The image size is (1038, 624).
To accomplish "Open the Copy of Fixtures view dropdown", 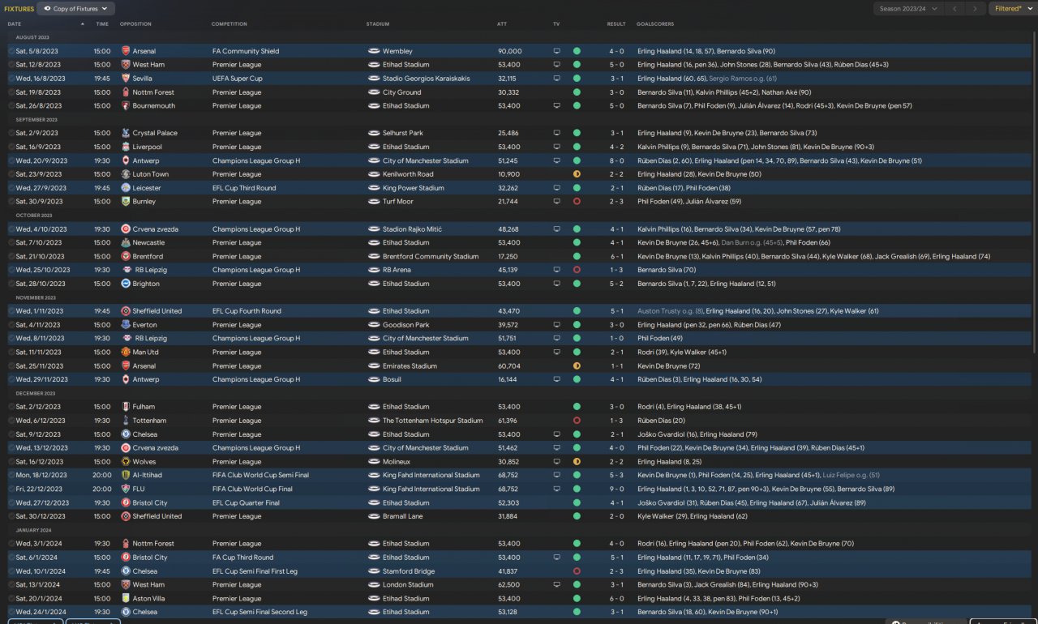I will pyautogui.click(x=76, y=9).
